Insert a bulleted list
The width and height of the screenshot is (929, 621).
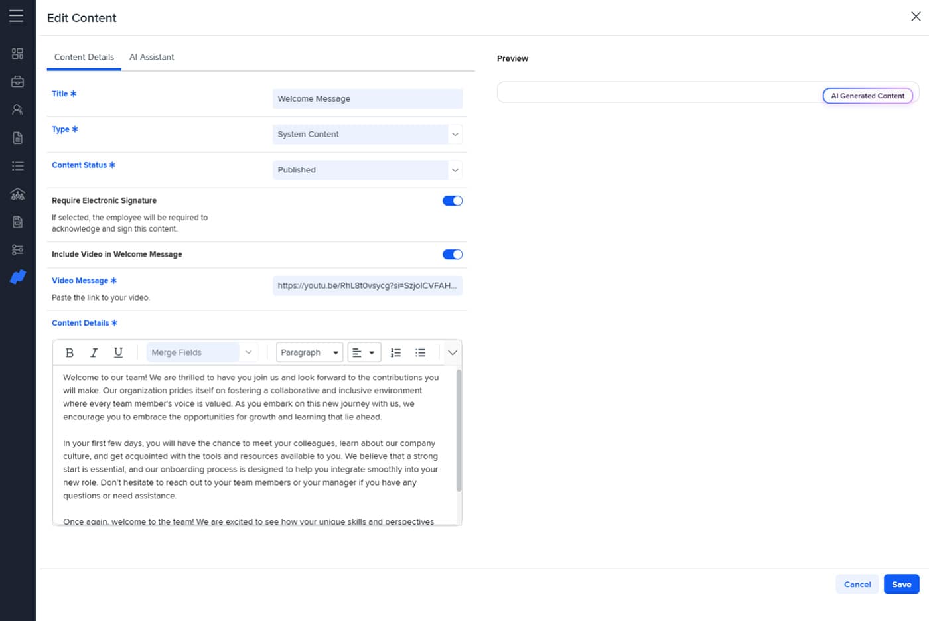tap(420, 352)
